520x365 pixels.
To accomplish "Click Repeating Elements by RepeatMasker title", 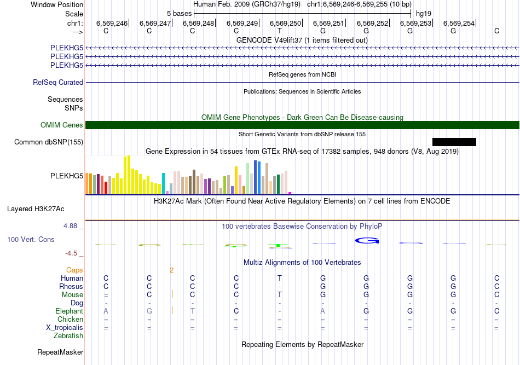I will click(x=303, y=344).
